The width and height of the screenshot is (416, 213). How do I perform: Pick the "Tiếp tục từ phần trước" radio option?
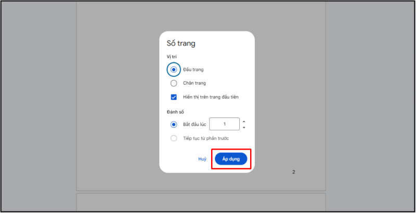pos(174,138)
